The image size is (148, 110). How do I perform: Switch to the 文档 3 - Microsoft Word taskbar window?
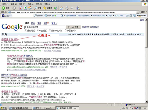coord(44,108)
